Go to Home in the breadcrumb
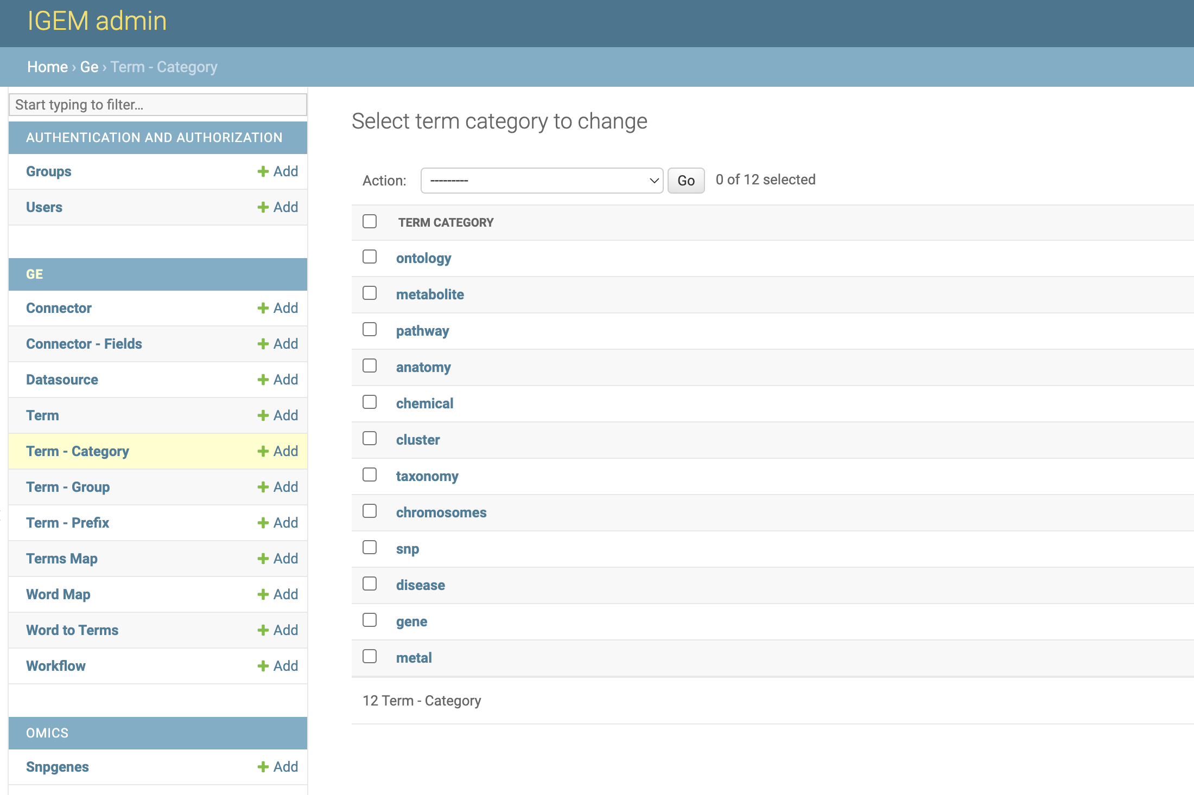Screen dimensions: 1194x795 (x=47, y=67)
